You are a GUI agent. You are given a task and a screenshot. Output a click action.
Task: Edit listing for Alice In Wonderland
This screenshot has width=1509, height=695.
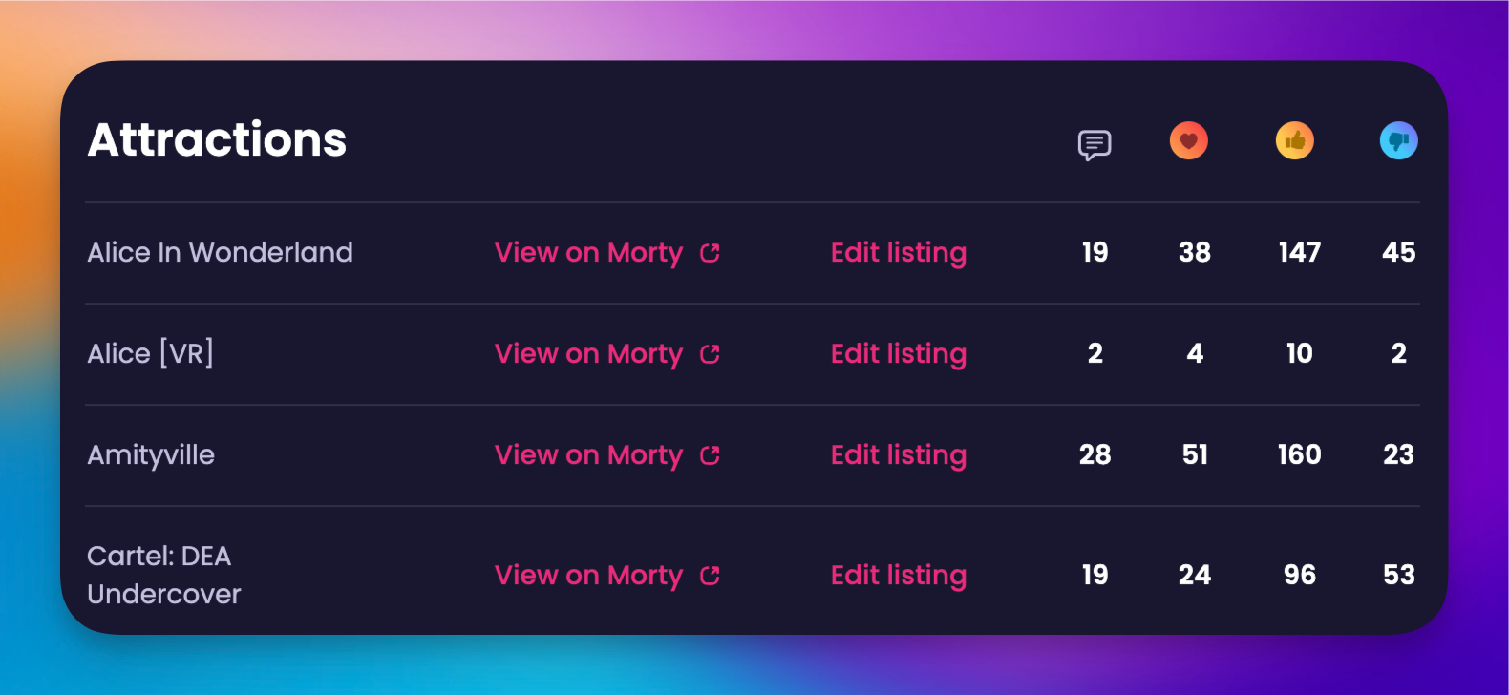click(x=899, y=253)
